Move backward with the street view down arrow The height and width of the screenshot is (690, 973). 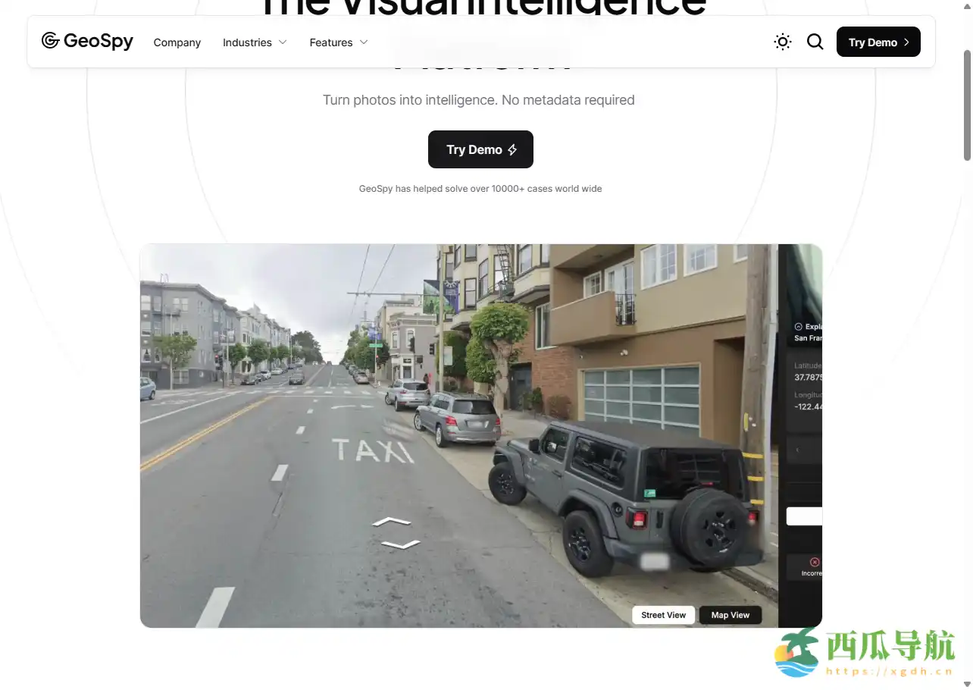coord(401,544)
